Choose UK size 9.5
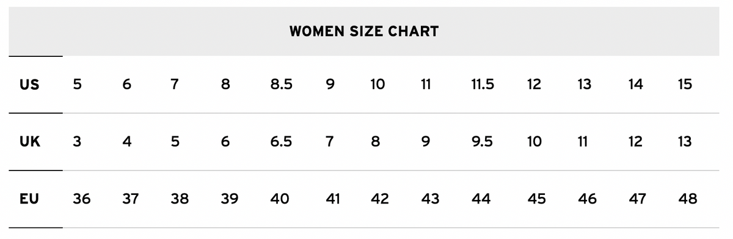733x239 pixels. click(x=483, y=142)
